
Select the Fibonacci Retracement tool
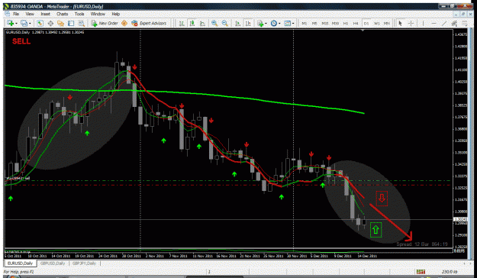[465, 23]
